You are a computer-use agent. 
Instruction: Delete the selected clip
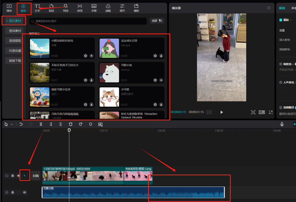coord(71,124)
